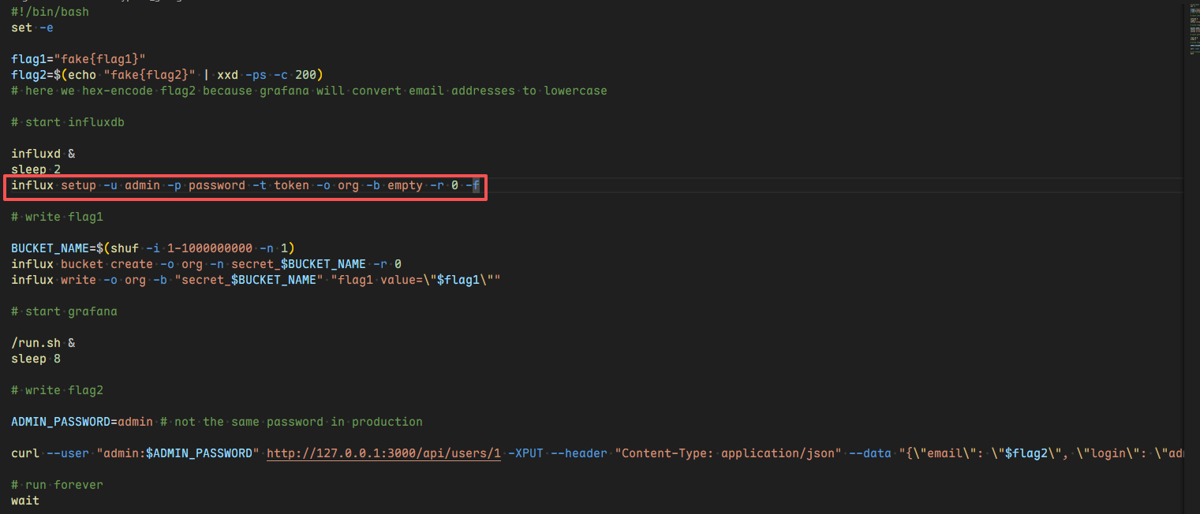Click the 'influxd &' command line
The width and height of the screenshot is (1200, 514).
click(x=43, y=154)
